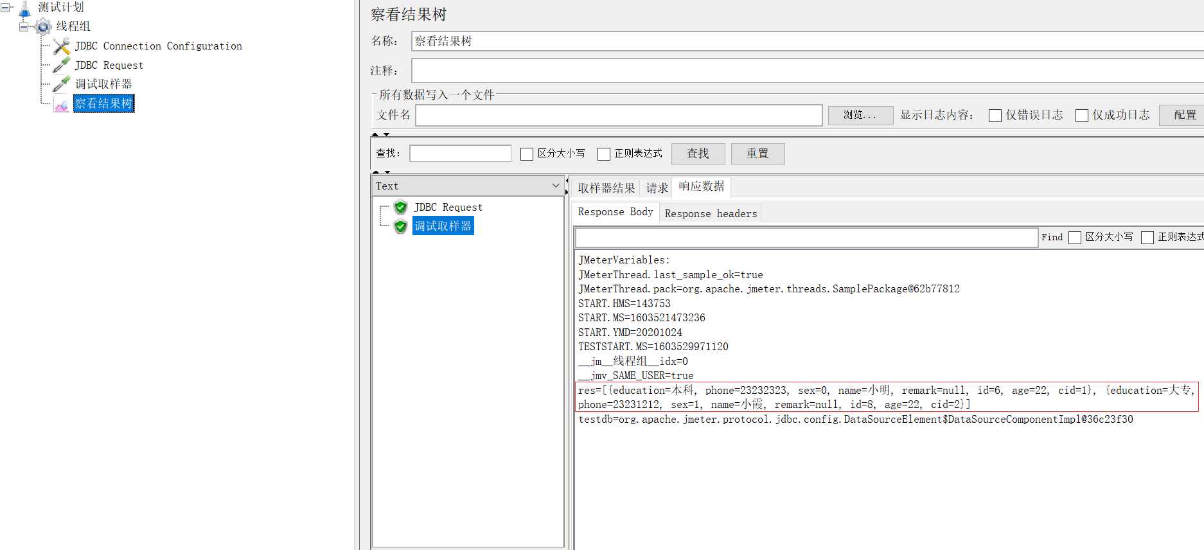
Task: Collapse the 线程组 tree node
Action: click(x=24, y=26)
